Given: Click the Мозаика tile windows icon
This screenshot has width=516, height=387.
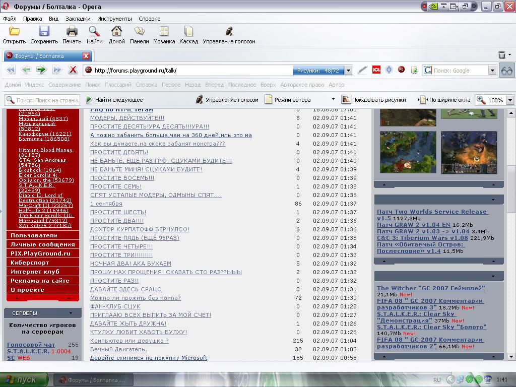Looking at the screenshot, I should coord(164,31).
